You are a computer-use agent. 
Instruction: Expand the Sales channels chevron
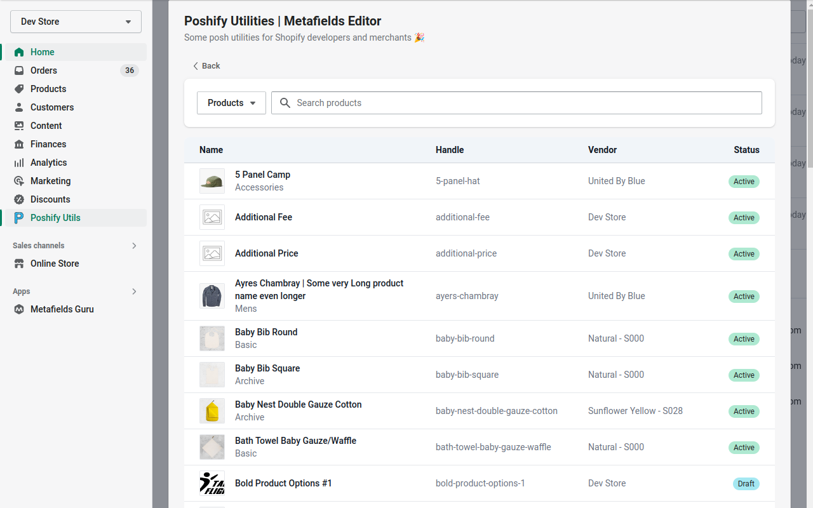pyautogui.click(x=134, y=246)
